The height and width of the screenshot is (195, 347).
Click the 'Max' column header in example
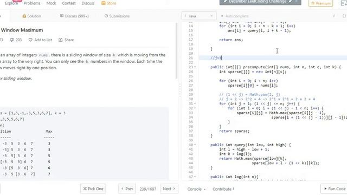(x=49, y=131)
